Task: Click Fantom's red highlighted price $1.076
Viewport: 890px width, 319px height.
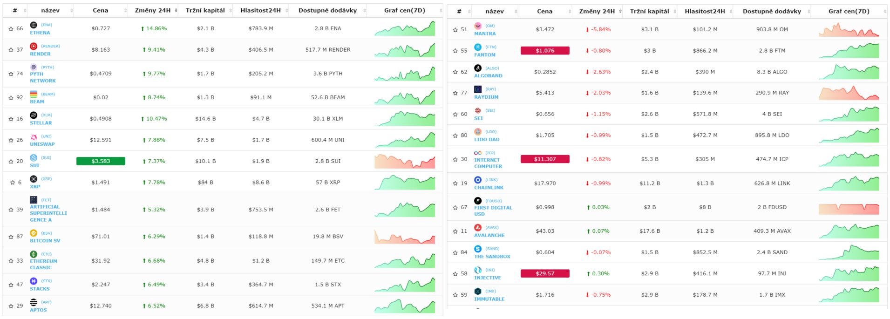Action: click(545, 51)
